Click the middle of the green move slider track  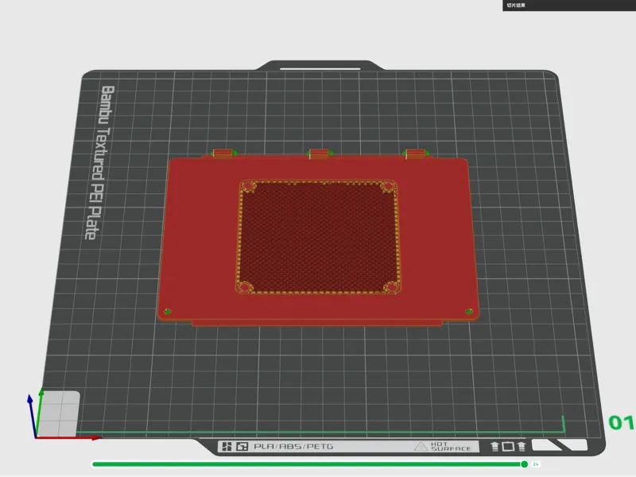[308, 464]
